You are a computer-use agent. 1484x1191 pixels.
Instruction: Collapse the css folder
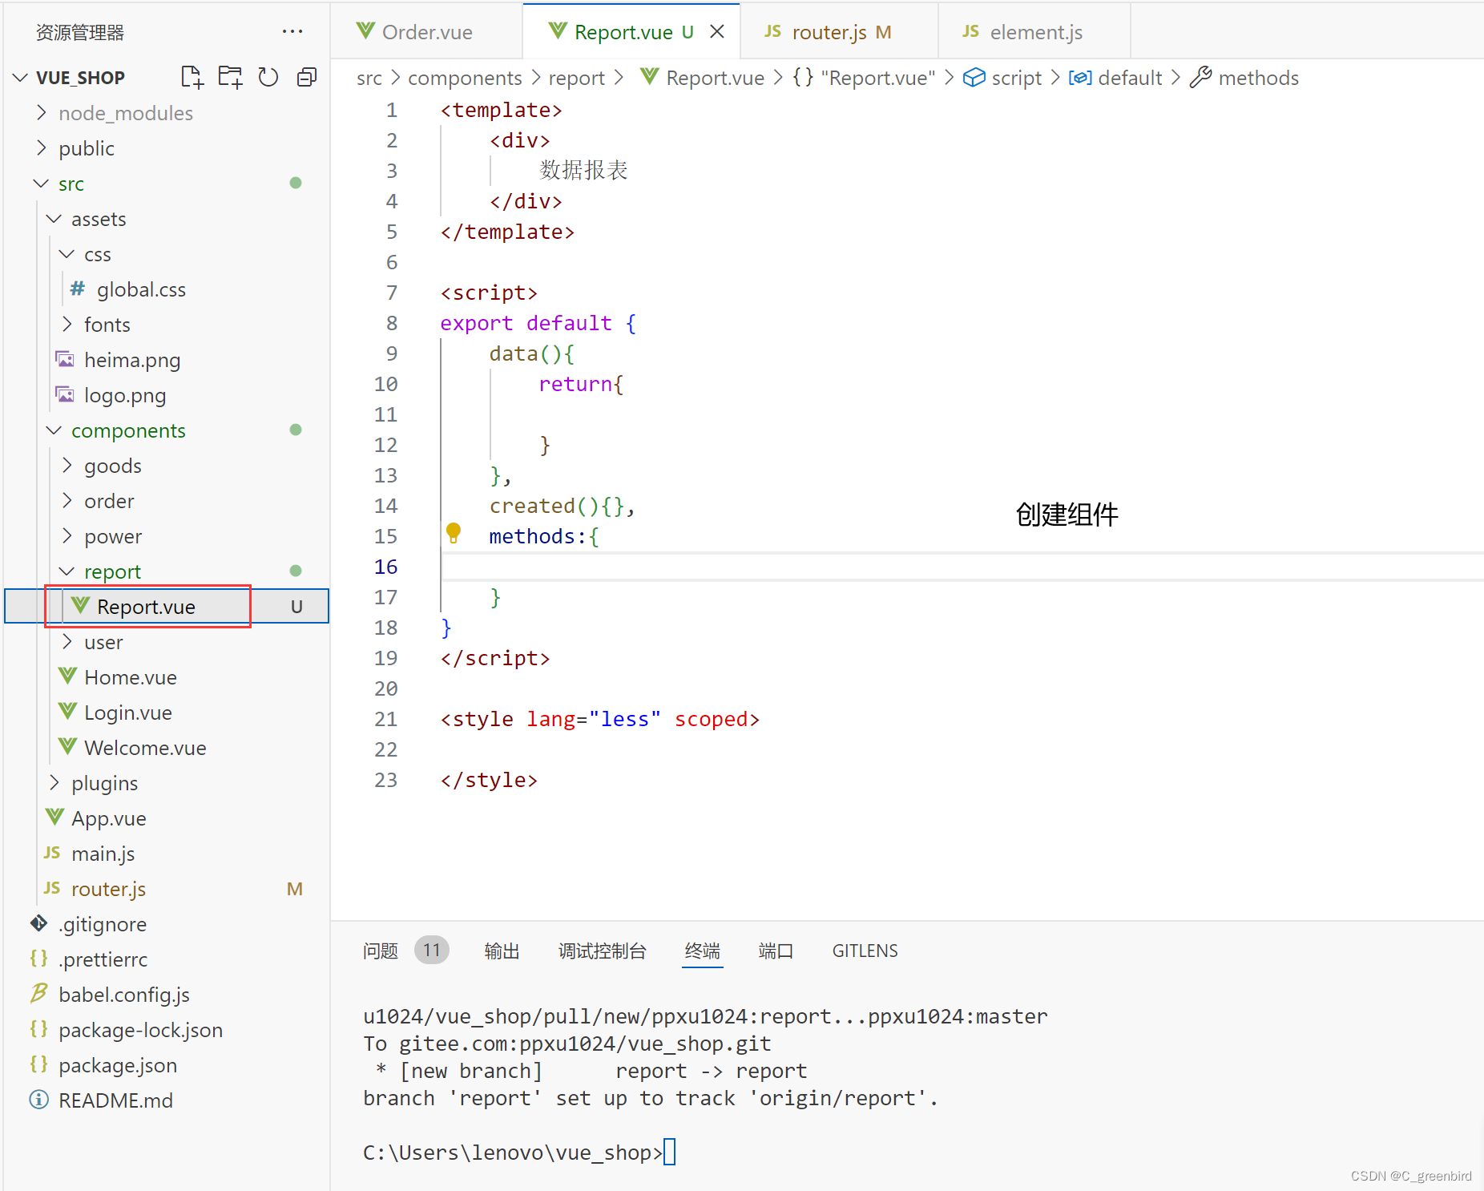pyautogui.click(x=67, y=253)
